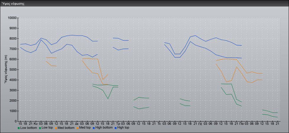Click the 5000 value on vertical axis
The height and width of the screenshot is (133, 289).
click(13, 69)
